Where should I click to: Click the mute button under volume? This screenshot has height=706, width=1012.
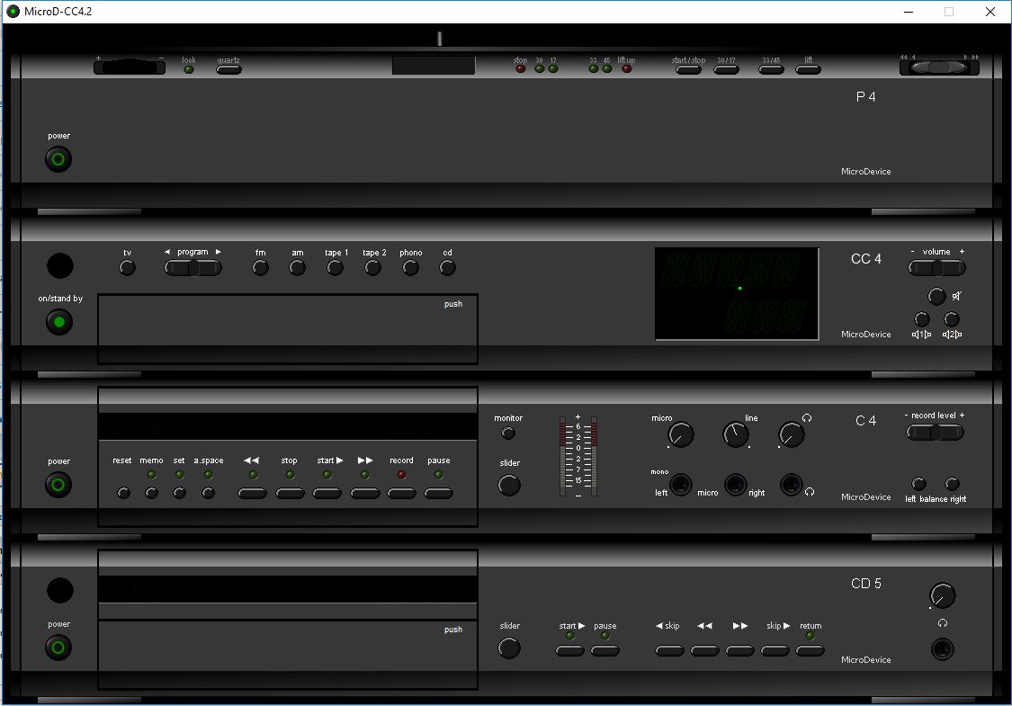(936, 296)
